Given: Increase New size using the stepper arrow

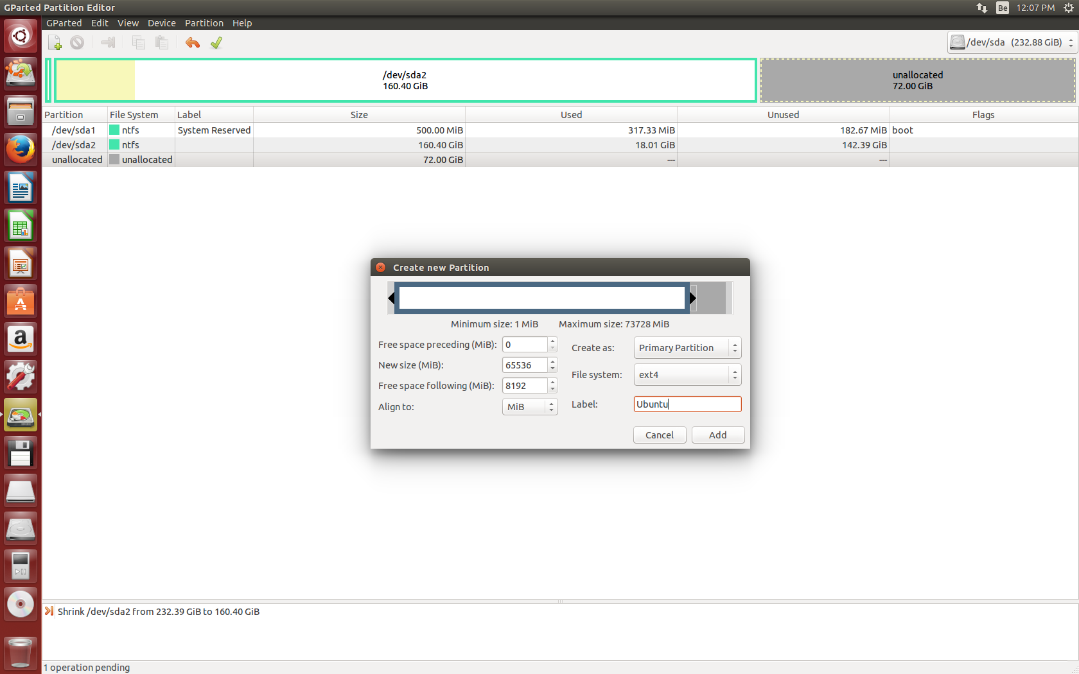Looking at the screenshot, I should (x=552, y=361).
